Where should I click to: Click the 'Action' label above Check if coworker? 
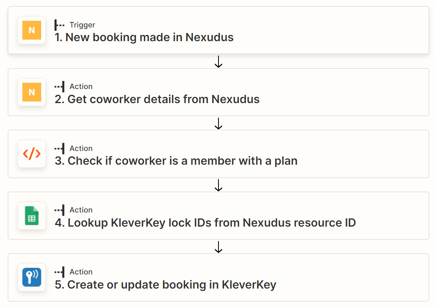coord(81,148)
